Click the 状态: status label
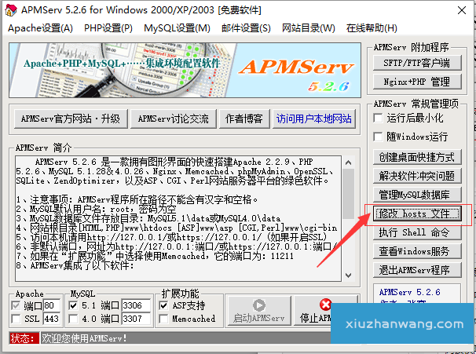 (x=24, y=338)
